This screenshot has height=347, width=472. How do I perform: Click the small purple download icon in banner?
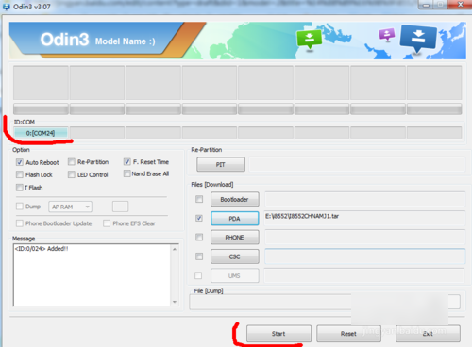[x=387, y=34]
